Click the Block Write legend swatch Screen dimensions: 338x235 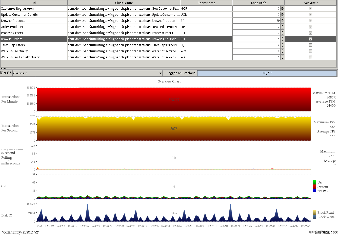click(x=314, y=217)
